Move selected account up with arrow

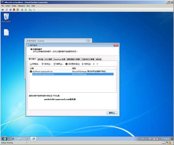[94, 64]
